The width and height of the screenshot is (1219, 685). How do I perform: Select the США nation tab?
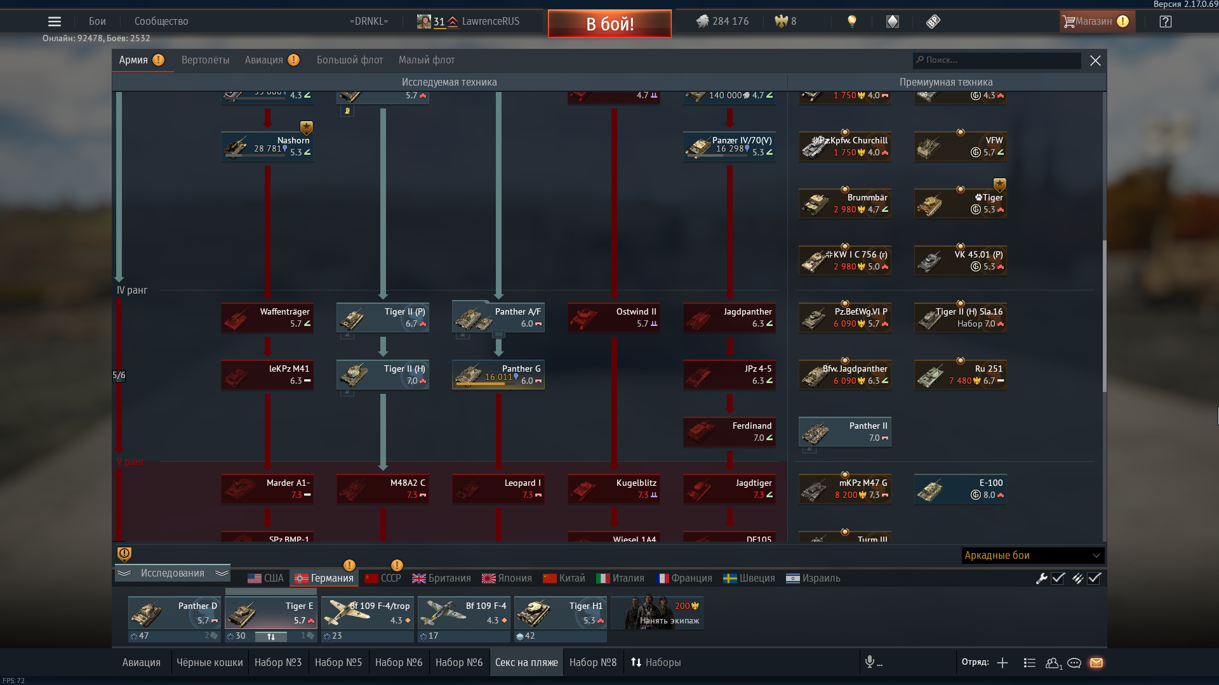tap(266, 578)
